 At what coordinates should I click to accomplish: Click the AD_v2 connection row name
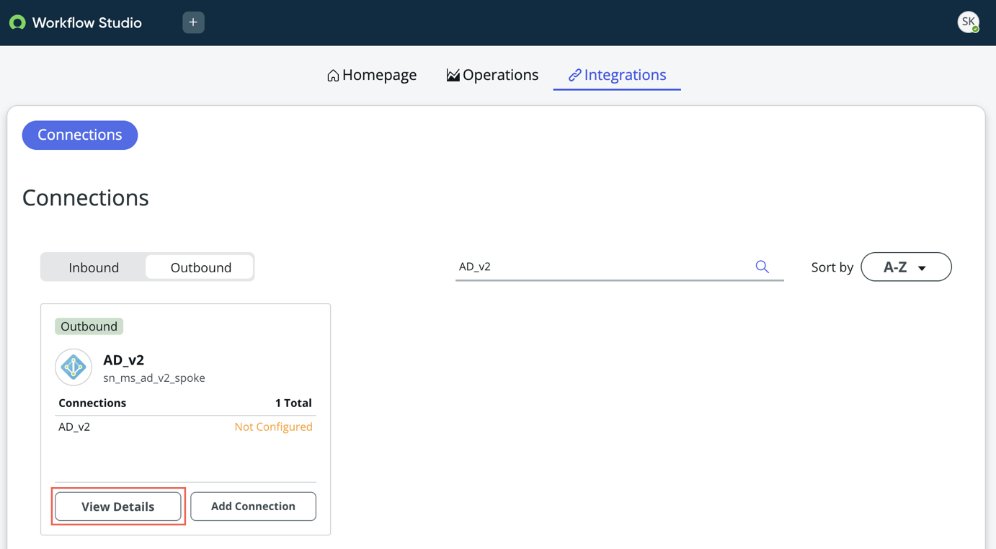pos(74,427)
